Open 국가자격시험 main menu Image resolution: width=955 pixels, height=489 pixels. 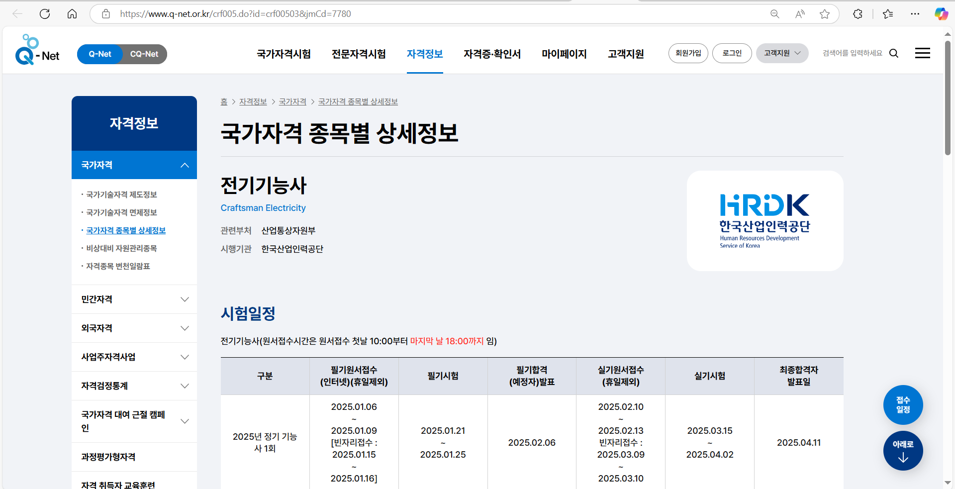284,54
